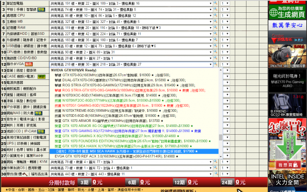
Task: Click green 機殼 badge next to CASE row
Action: [x=41, y=77]
